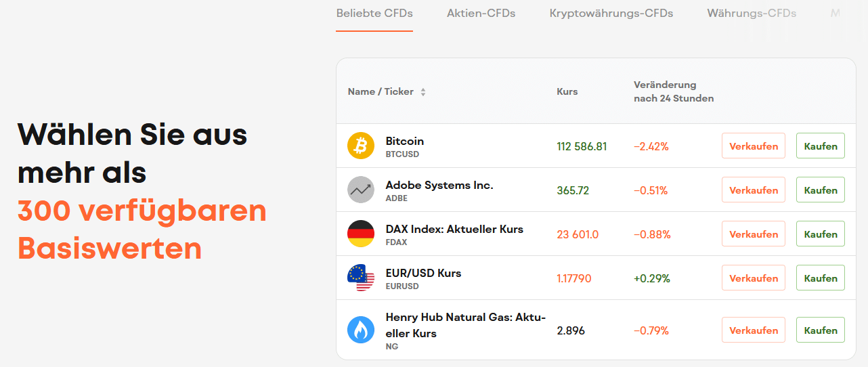
Task: Click the Adobe Systems chart icon
Action: pyautogui.click(x=361, y=190)
